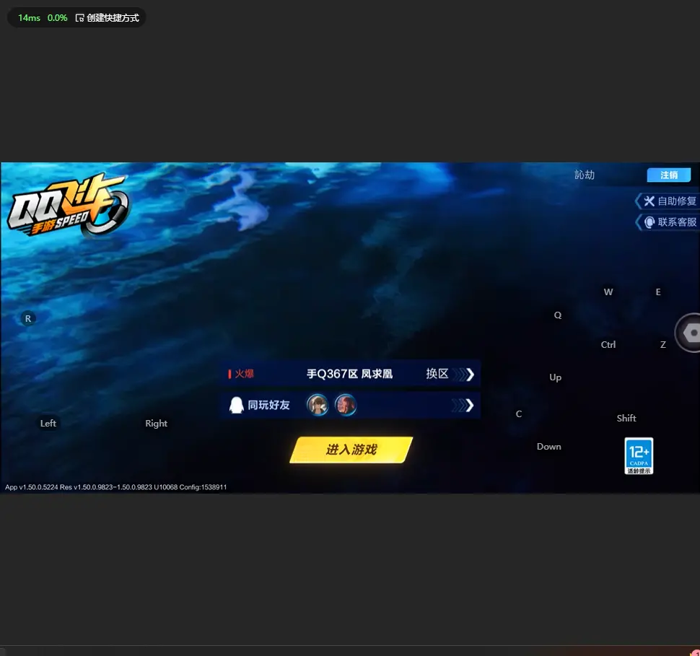700x656 pixels.
Task: Click the Ctrl key mapping overlay
Action: (608, 345)
